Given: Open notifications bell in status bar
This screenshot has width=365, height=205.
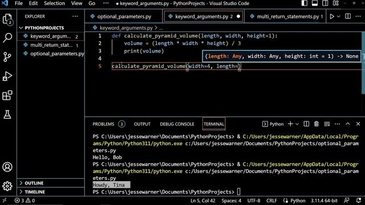Looking at the screenshot, I should [359, 200].
